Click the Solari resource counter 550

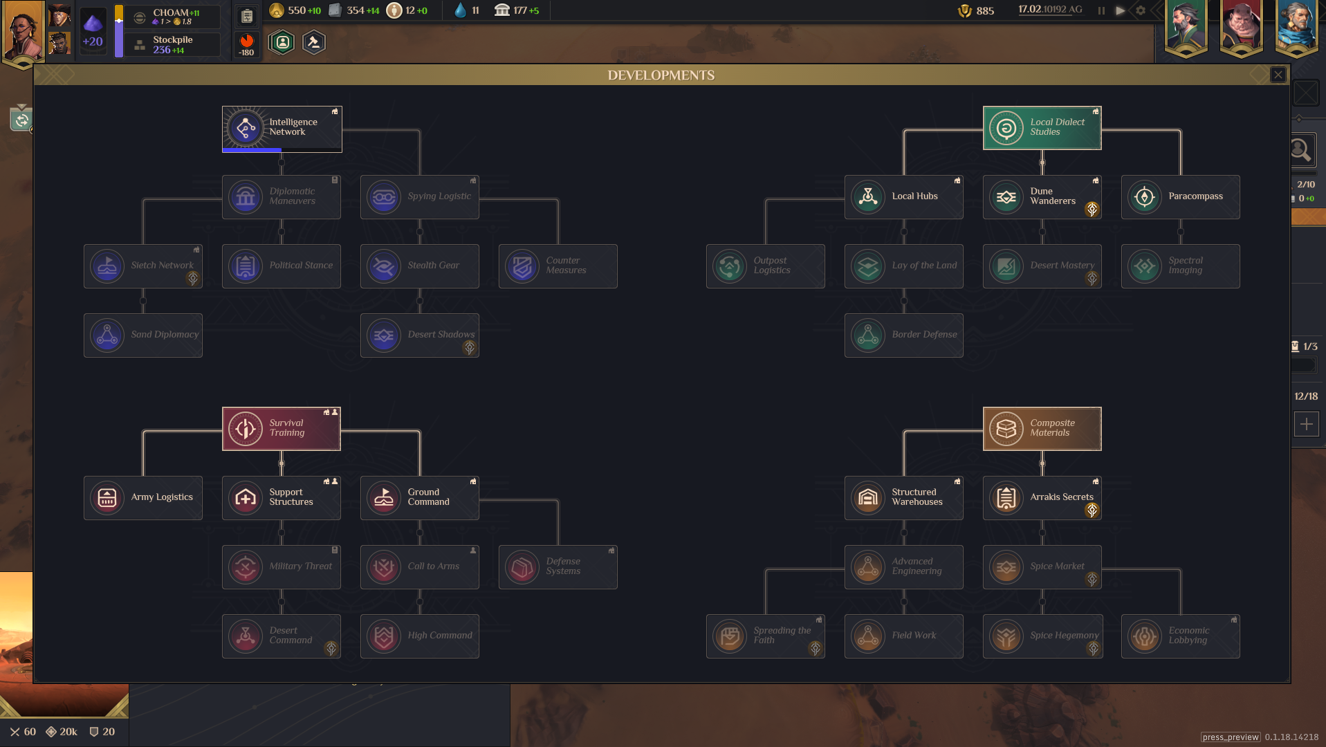pos(295,10)
